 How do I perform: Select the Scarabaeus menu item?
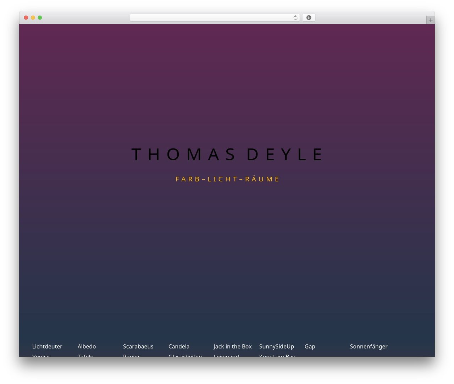[138, 346]
